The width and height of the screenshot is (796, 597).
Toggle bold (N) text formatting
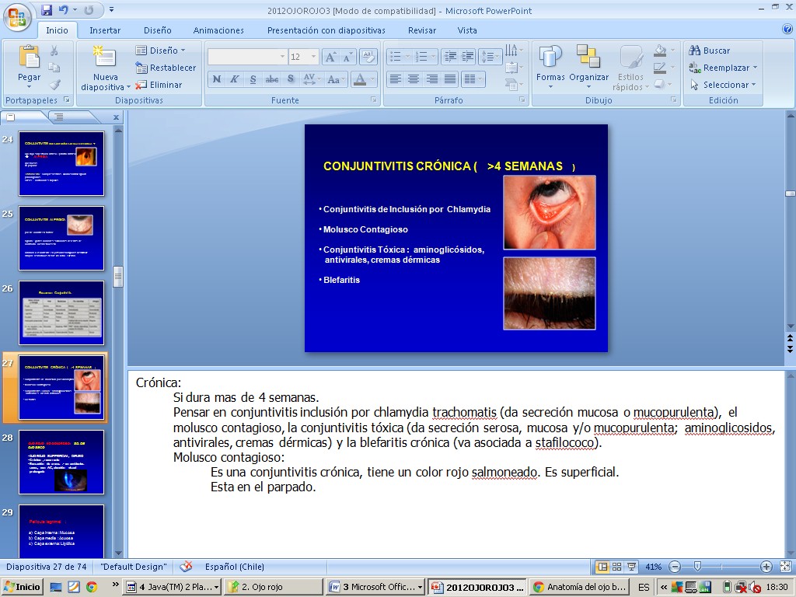click(x=217, y=79)
